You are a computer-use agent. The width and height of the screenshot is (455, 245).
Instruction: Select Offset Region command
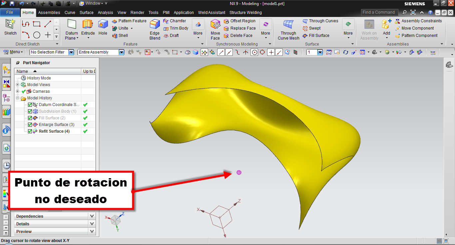240,21
